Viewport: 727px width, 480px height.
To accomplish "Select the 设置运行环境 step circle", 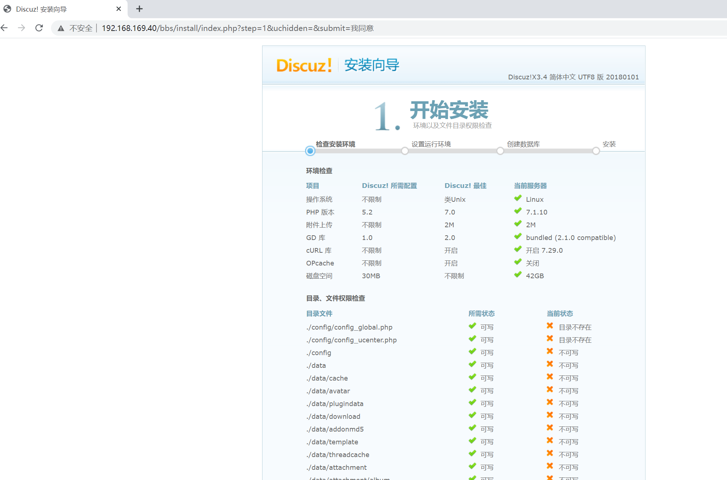I will click(405, 151).
